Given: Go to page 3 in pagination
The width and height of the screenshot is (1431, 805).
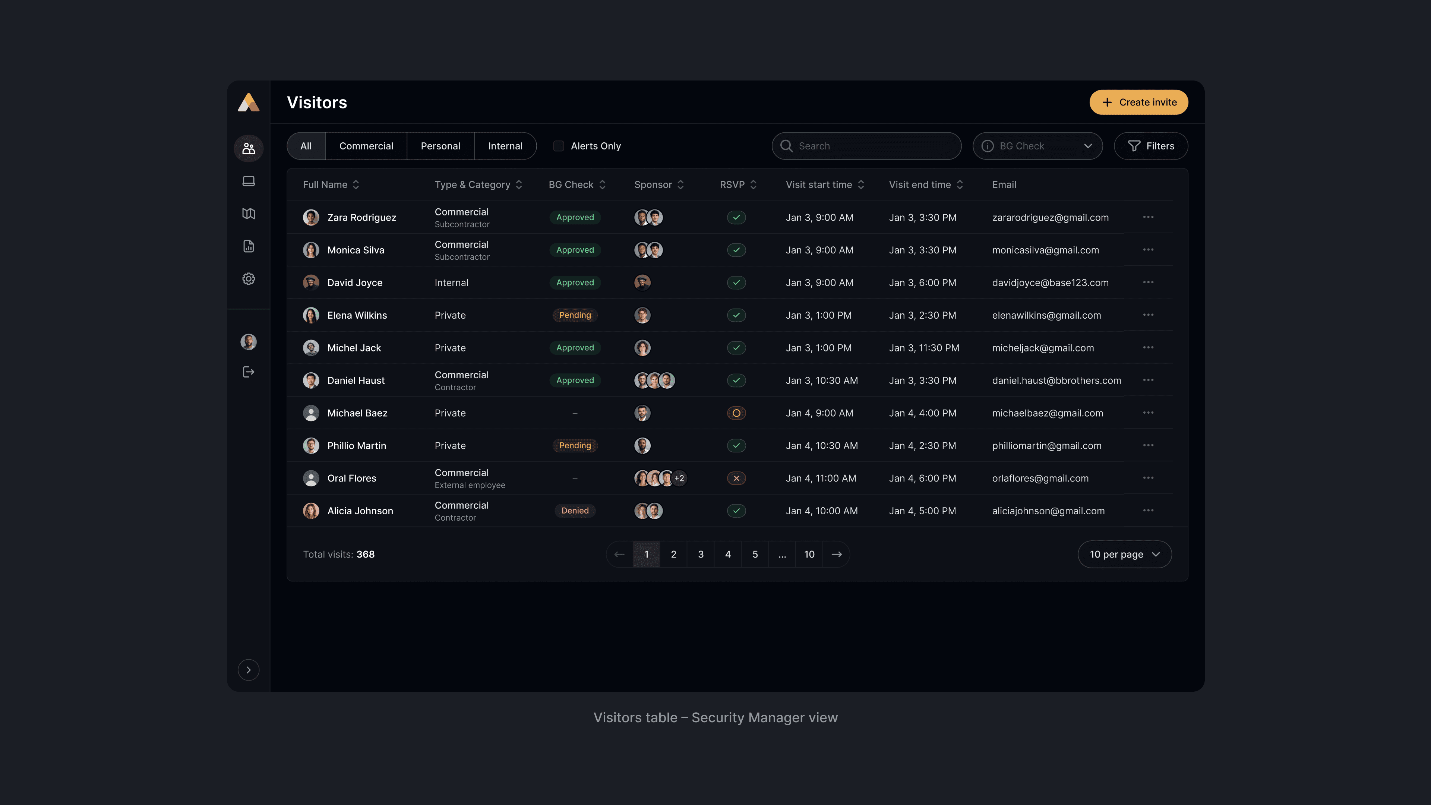Looking at the screenshot, I should click(701, 555).
